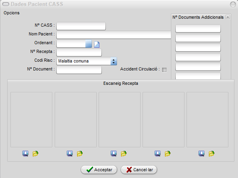Collapse the Nº Documents Addicionals panel
Screen dimensions: 238x178
coord(228,17)
